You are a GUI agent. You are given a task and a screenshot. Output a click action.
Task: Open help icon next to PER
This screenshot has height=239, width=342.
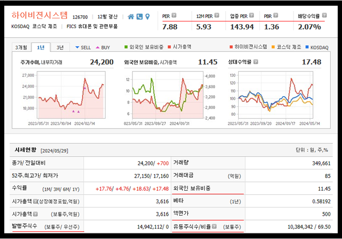click(x=174, y=15)
